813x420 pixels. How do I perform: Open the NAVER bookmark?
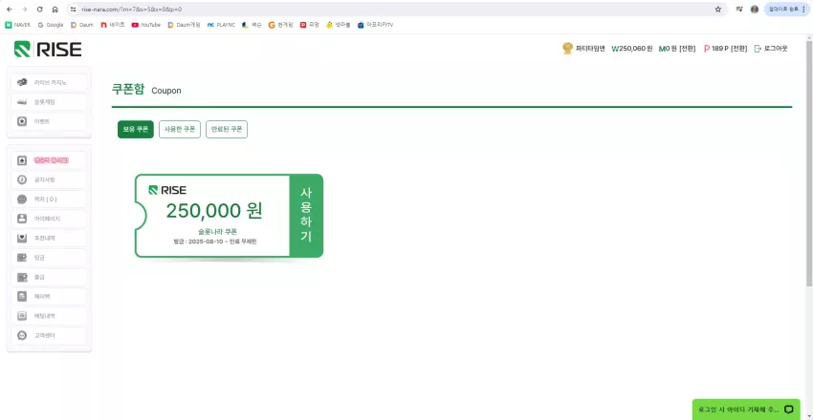point(17,24)
